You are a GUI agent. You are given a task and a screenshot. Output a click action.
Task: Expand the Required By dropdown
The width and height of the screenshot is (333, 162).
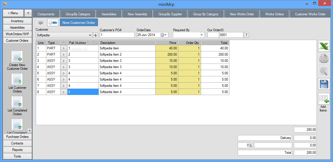pyautogui.click(x=202, y=35)
